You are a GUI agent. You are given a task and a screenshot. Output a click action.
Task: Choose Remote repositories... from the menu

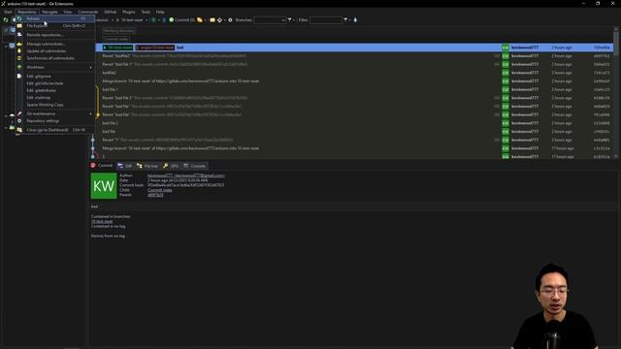pyautogui.click(x=55, y=35)
